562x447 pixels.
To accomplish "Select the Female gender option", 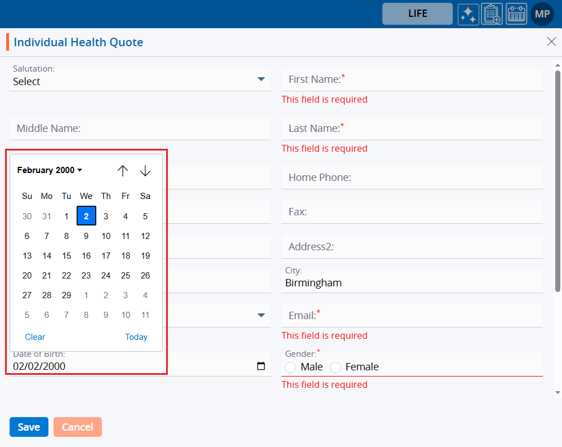I will point(336,368).
